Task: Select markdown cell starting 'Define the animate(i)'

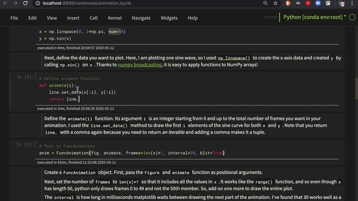Action: [x=185, y=125]
